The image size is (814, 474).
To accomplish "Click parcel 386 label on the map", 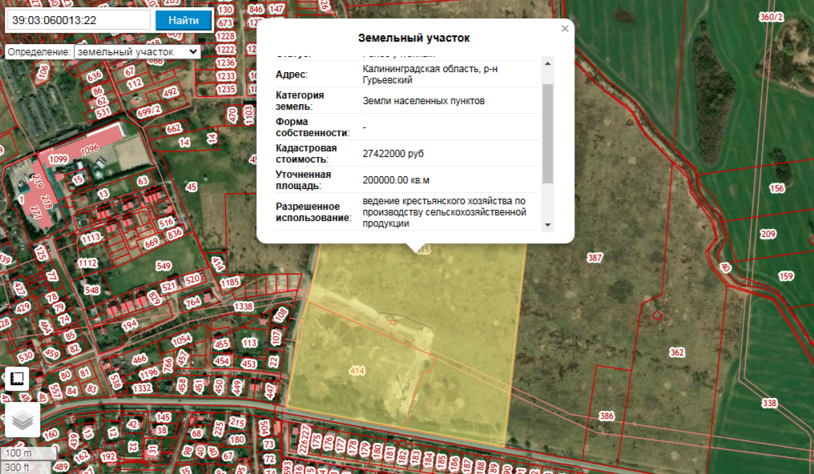I will point(606,416).
